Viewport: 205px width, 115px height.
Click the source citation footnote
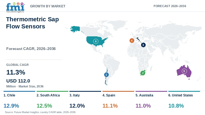point(40,112)
